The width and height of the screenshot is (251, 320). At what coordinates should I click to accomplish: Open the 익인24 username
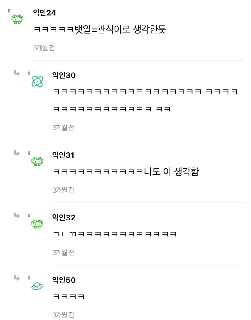[x=44, y=13]
